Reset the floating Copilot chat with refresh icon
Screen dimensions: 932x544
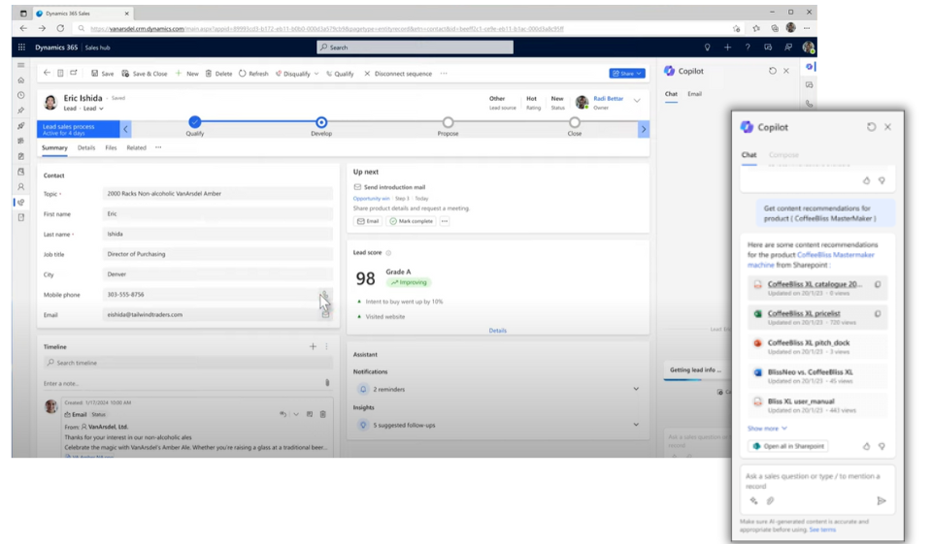[871, 127]
